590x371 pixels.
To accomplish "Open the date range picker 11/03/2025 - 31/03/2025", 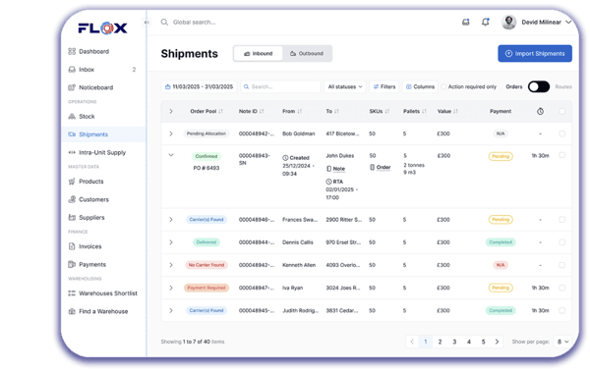I will tap(199, 86).
